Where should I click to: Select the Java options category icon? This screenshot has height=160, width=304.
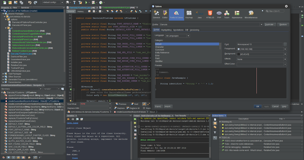[x=199, y=14]
